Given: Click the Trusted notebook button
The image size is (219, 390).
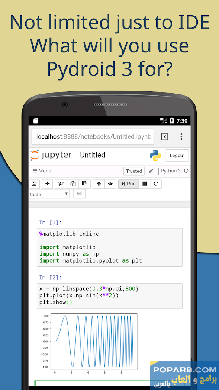Looking at the screenshot, I should tap(134, 171).
